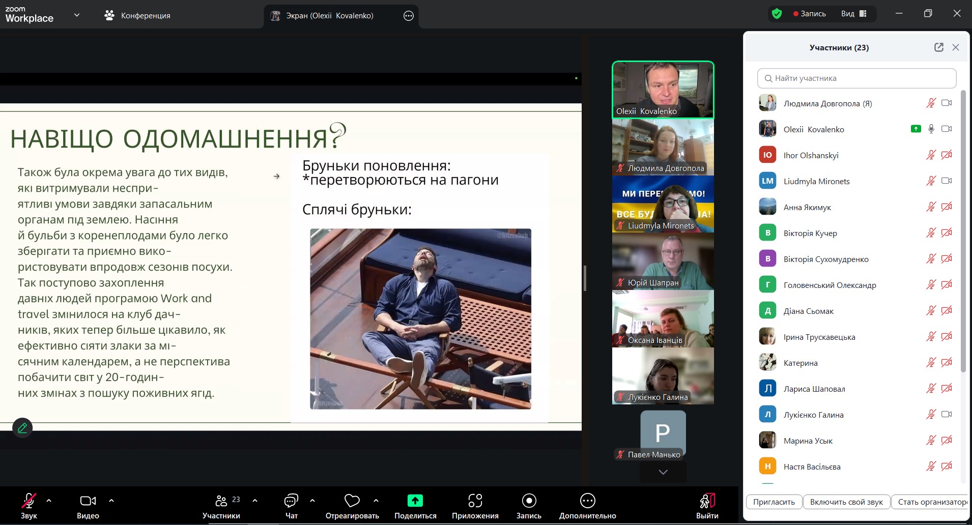
Task: Click the Пригласить invite button
Action: pos(774,502)
